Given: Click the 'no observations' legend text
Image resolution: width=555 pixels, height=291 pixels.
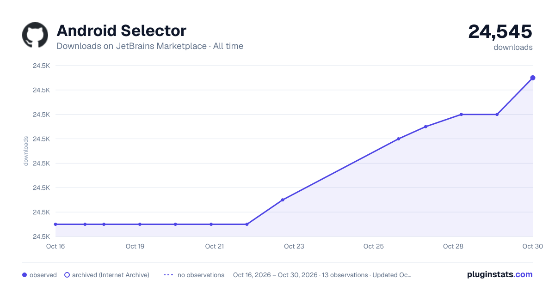Looking at the screenshot, I should point(201,275).
